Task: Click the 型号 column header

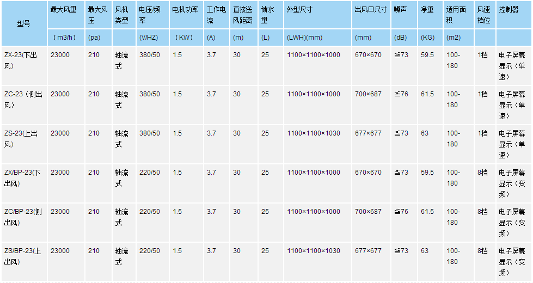Action: 23,23
